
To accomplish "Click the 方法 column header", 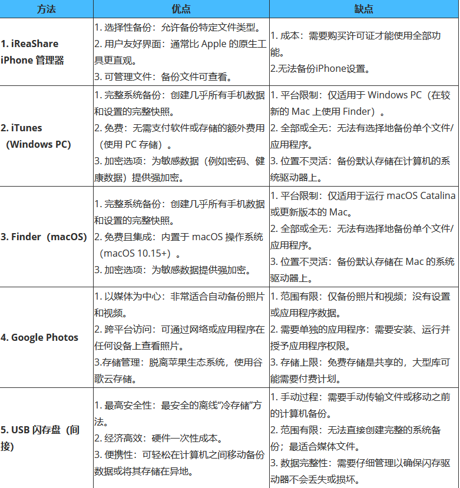I will [x=47, y=9].
